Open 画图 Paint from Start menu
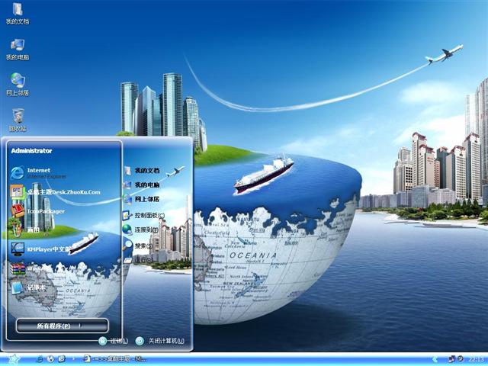 click(x=25, y=230)
